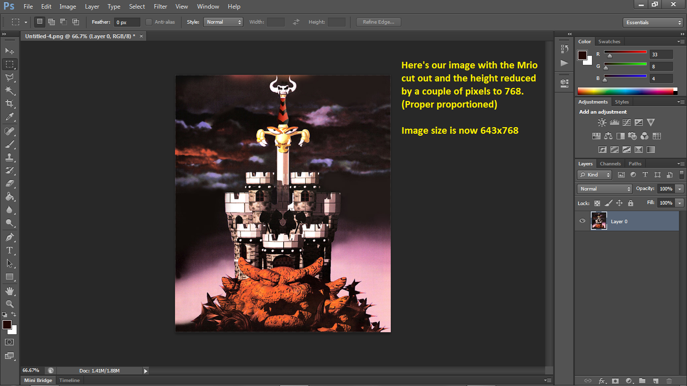Create a new group folder

tap(642, 381)
